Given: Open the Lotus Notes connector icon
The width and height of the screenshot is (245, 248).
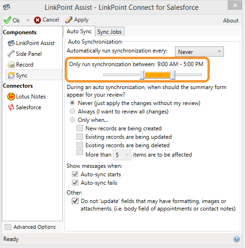Looking at the screenshot, I should point(11,97).
